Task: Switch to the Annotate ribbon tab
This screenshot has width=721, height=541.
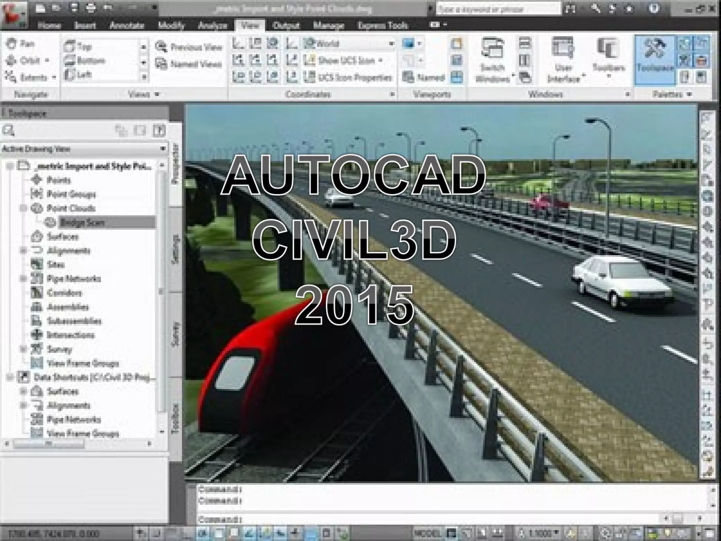Action: pyautogui.click(x=127, y=25)
